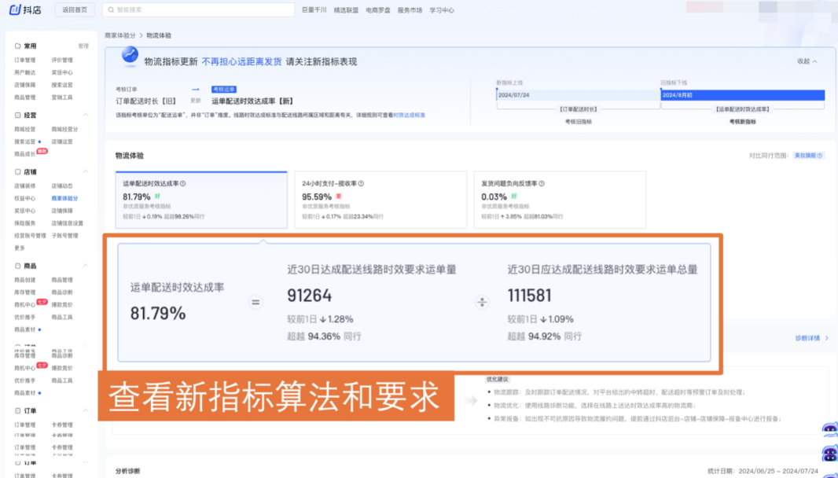Click the blue 2024/8月初 timeline bar

tap(742, 95)
